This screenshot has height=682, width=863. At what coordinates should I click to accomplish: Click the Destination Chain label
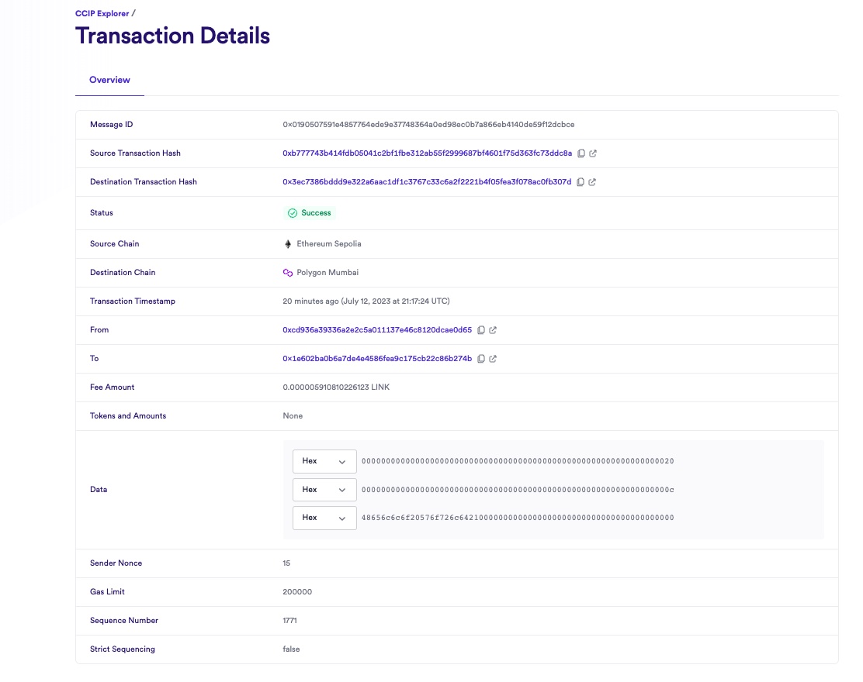click(122, 273)
